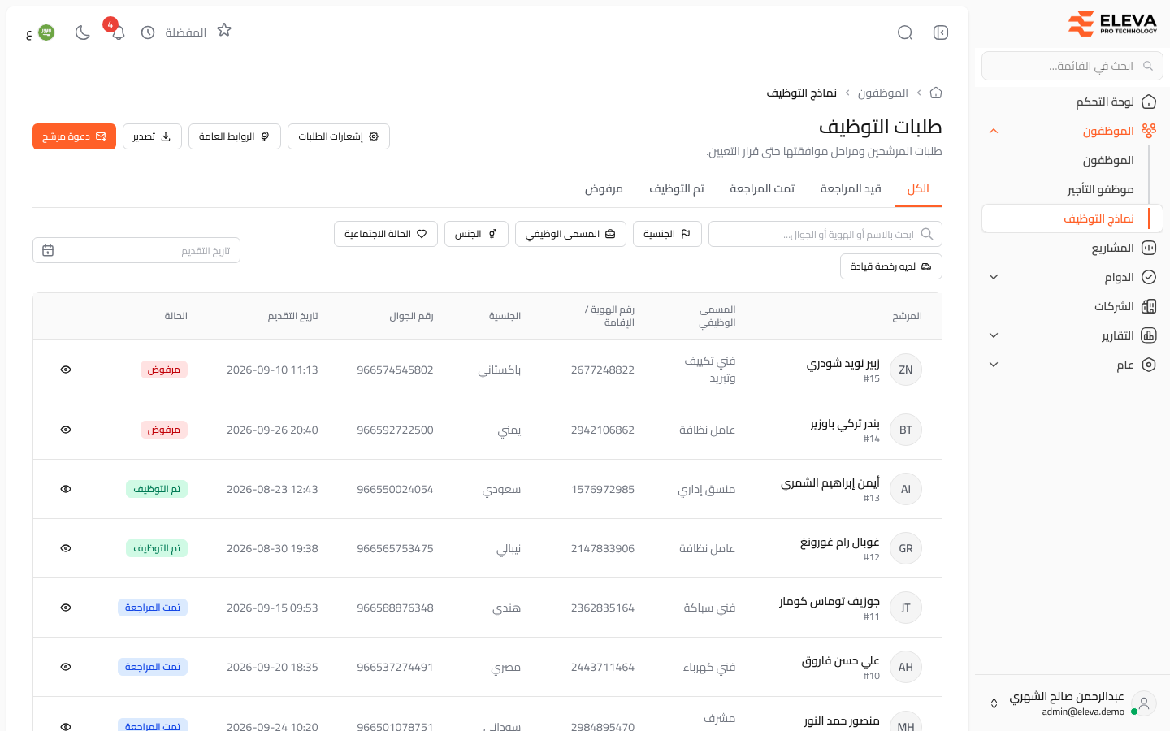The height and width of the screenshot is (731, 1170).
Task: Show أيمن إبراهيم الشمري details eye icon
Action: (66, 489)
